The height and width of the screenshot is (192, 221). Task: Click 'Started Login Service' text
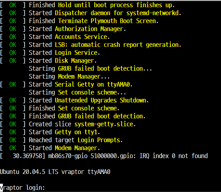point(64,53)
